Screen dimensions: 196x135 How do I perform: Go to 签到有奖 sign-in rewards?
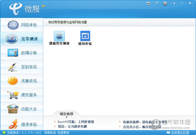click(x=22, y=67)
